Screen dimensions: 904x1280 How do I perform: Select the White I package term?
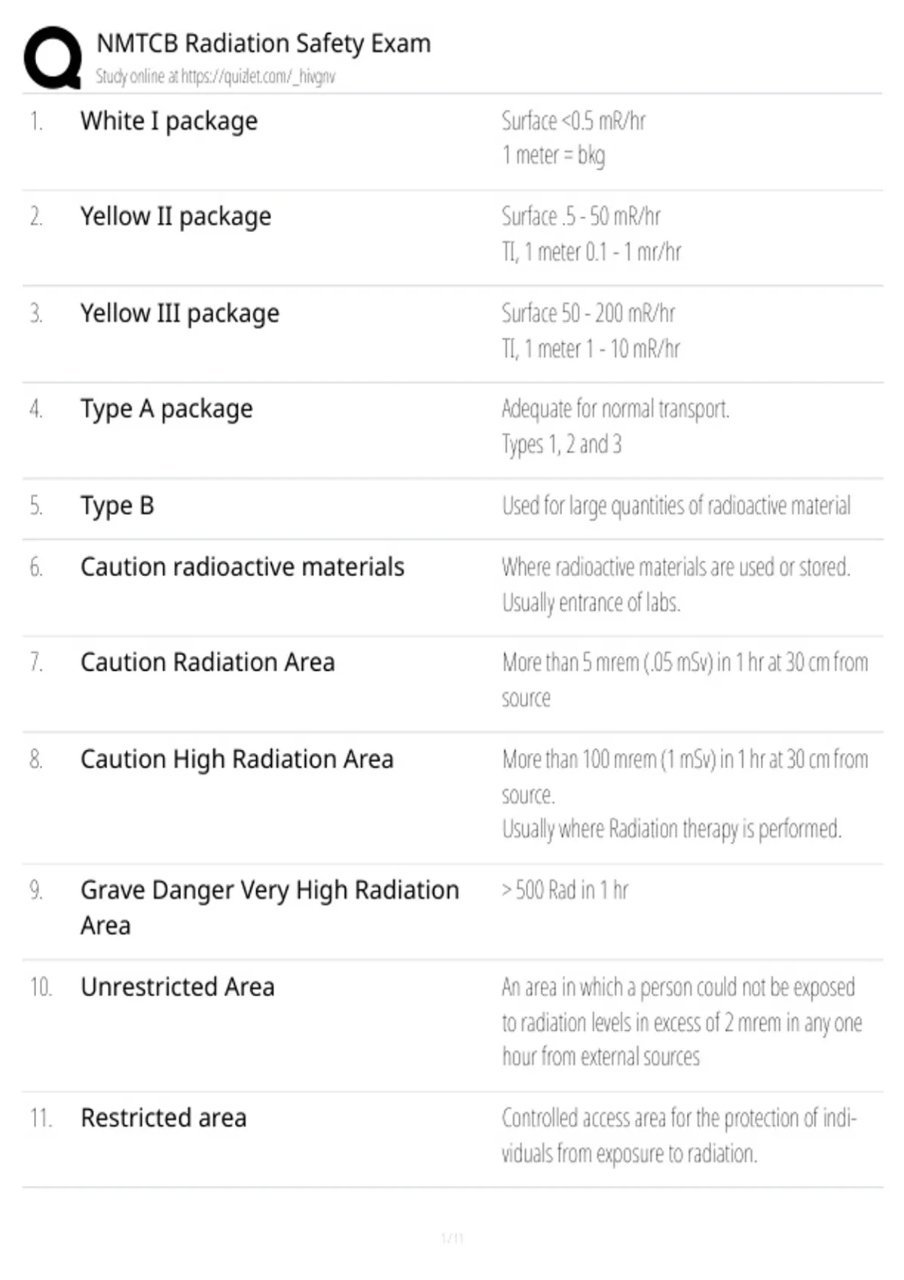pyautogui.click(x=169, y=121)
